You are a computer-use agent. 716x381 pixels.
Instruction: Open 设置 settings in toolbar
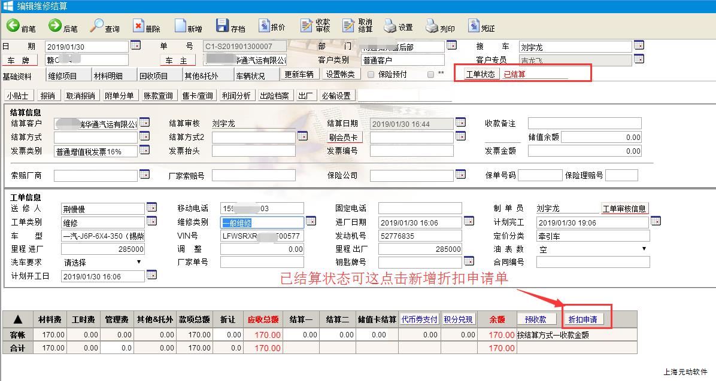click(390, 26)
